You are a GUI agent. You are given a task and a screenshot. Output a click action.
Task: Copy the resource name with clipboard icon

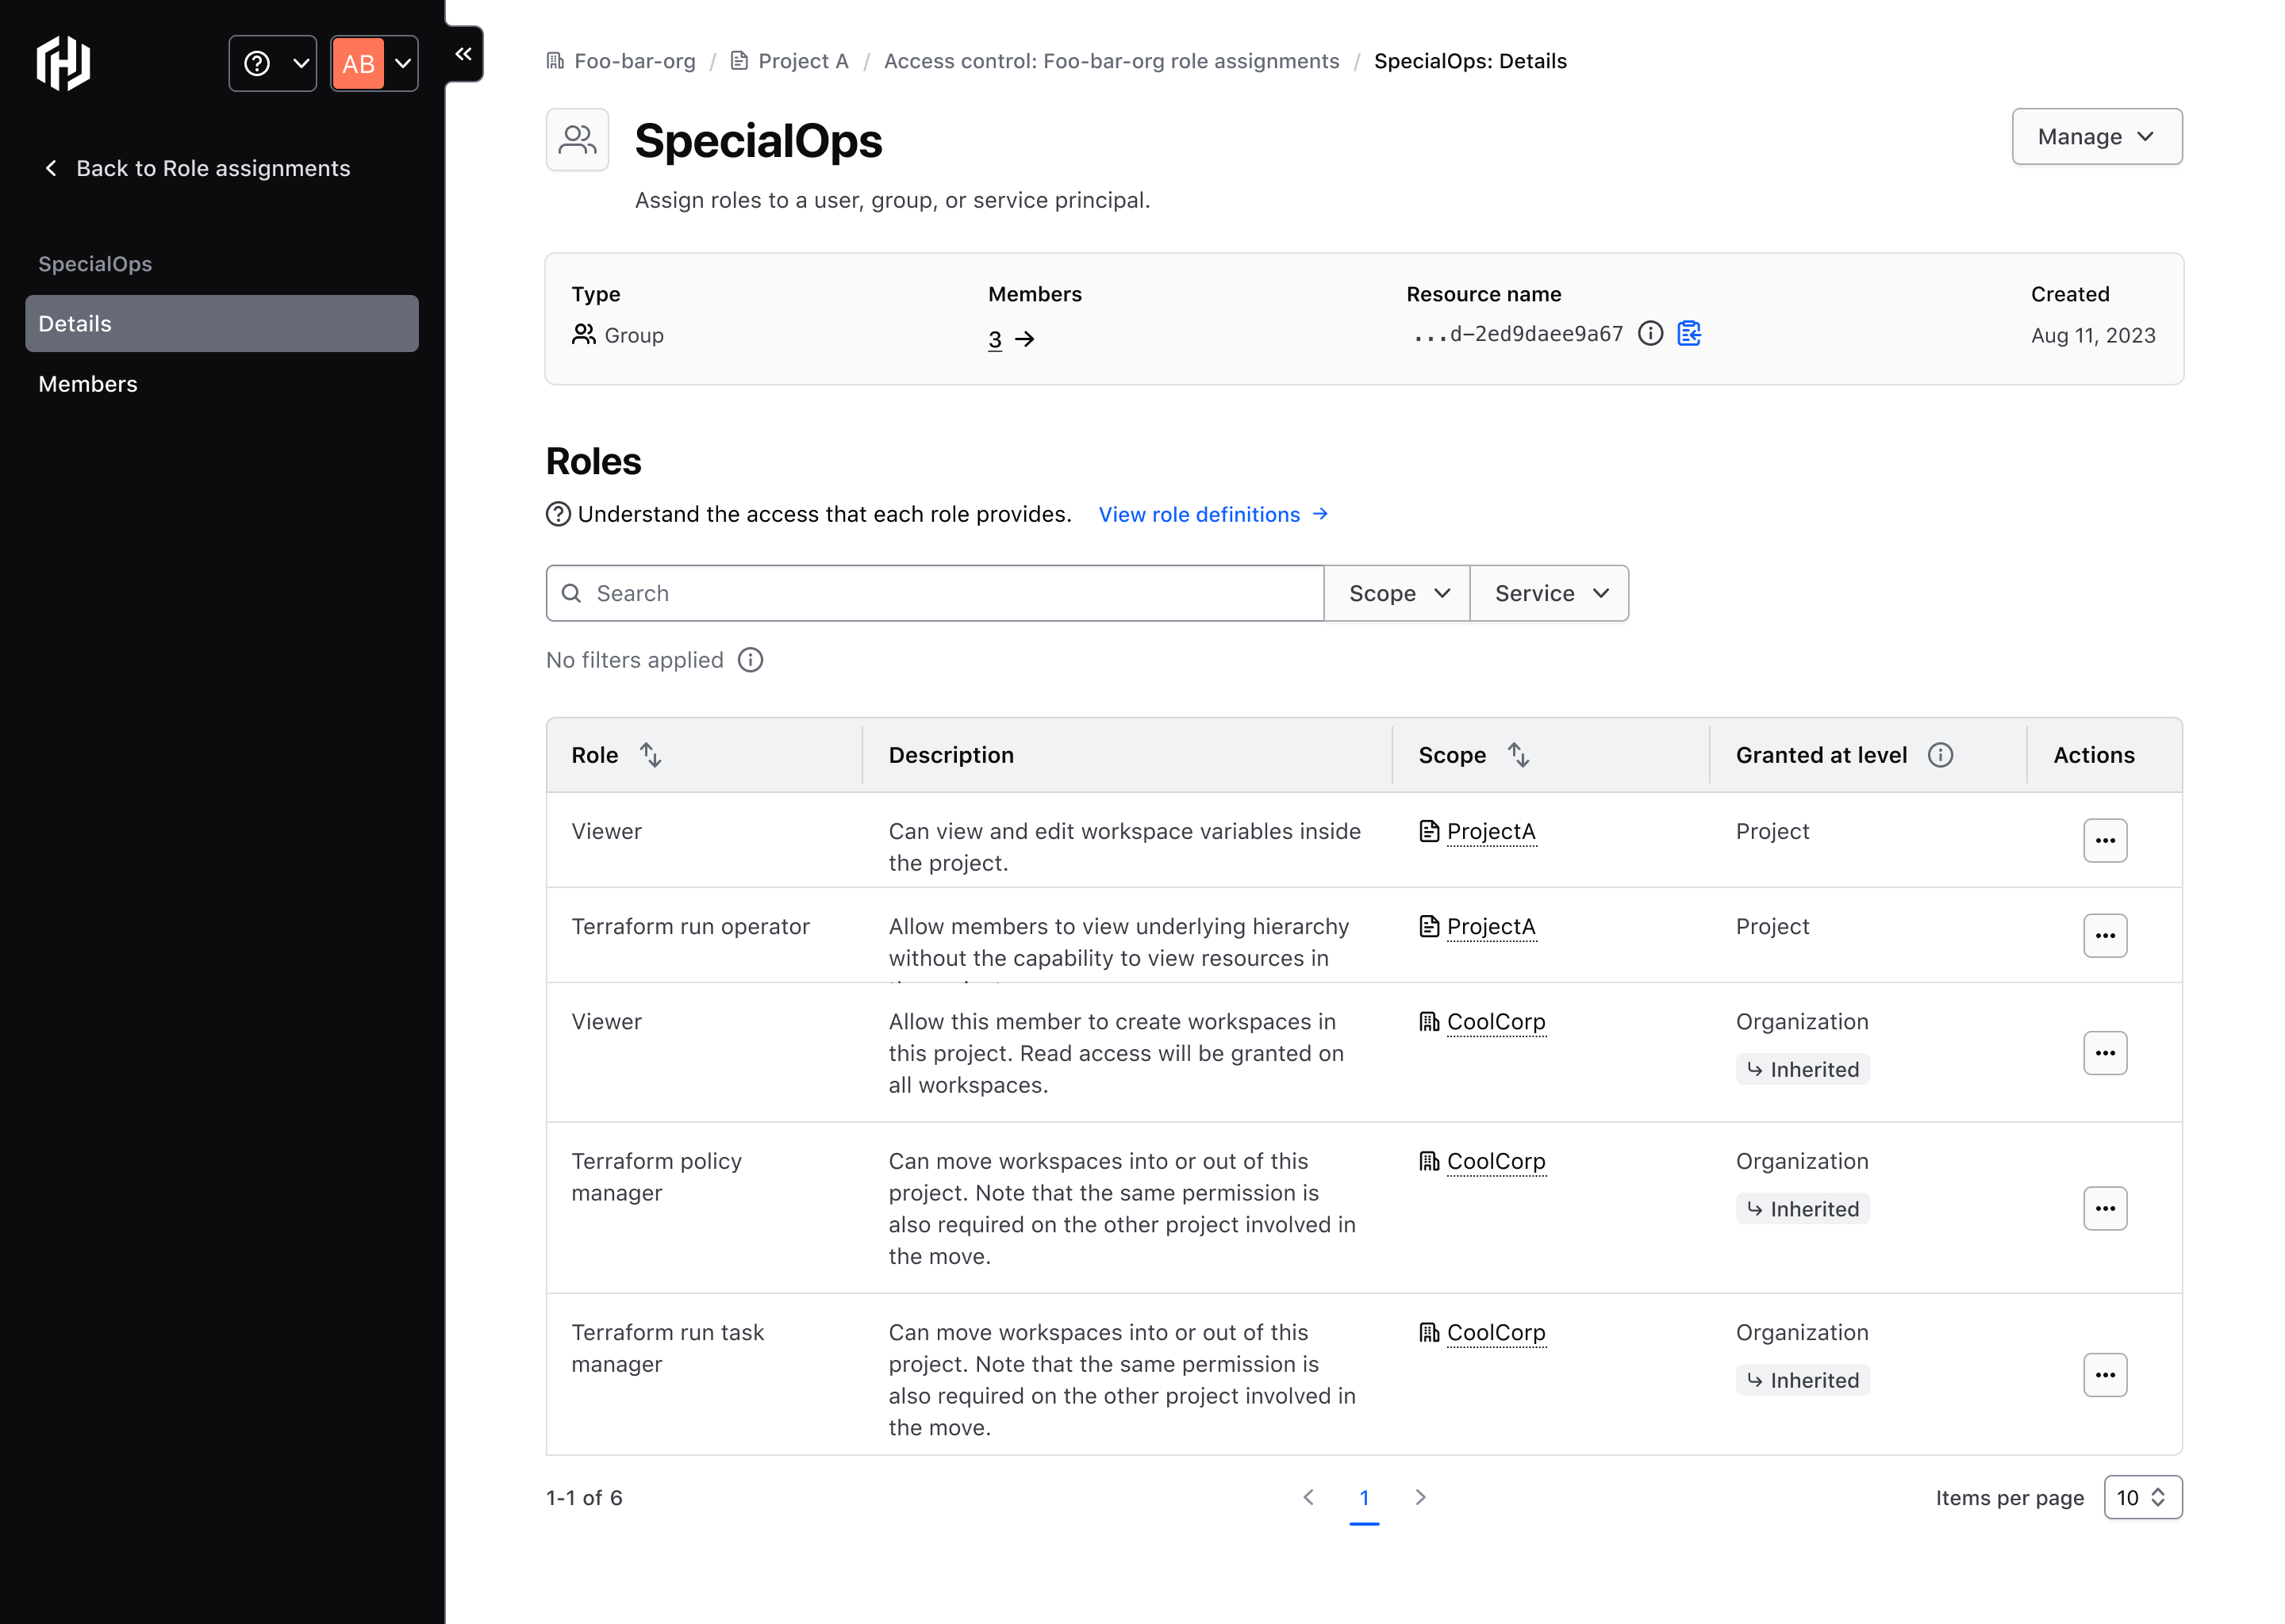click(1688, 333)
